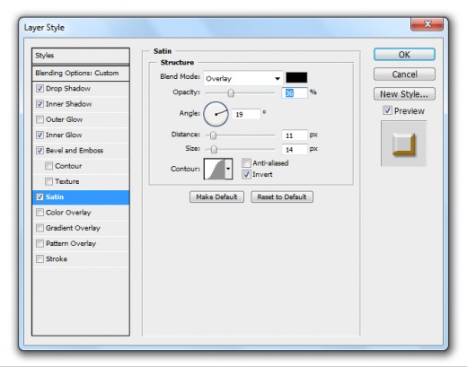Viewport: 467px width, 367px height.
Task: Toggle the Drop Shadow checkbox
Action: coord(40,88)
